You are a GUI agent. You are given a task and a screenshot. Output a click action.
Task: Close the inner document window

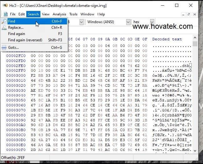(195, 14)
